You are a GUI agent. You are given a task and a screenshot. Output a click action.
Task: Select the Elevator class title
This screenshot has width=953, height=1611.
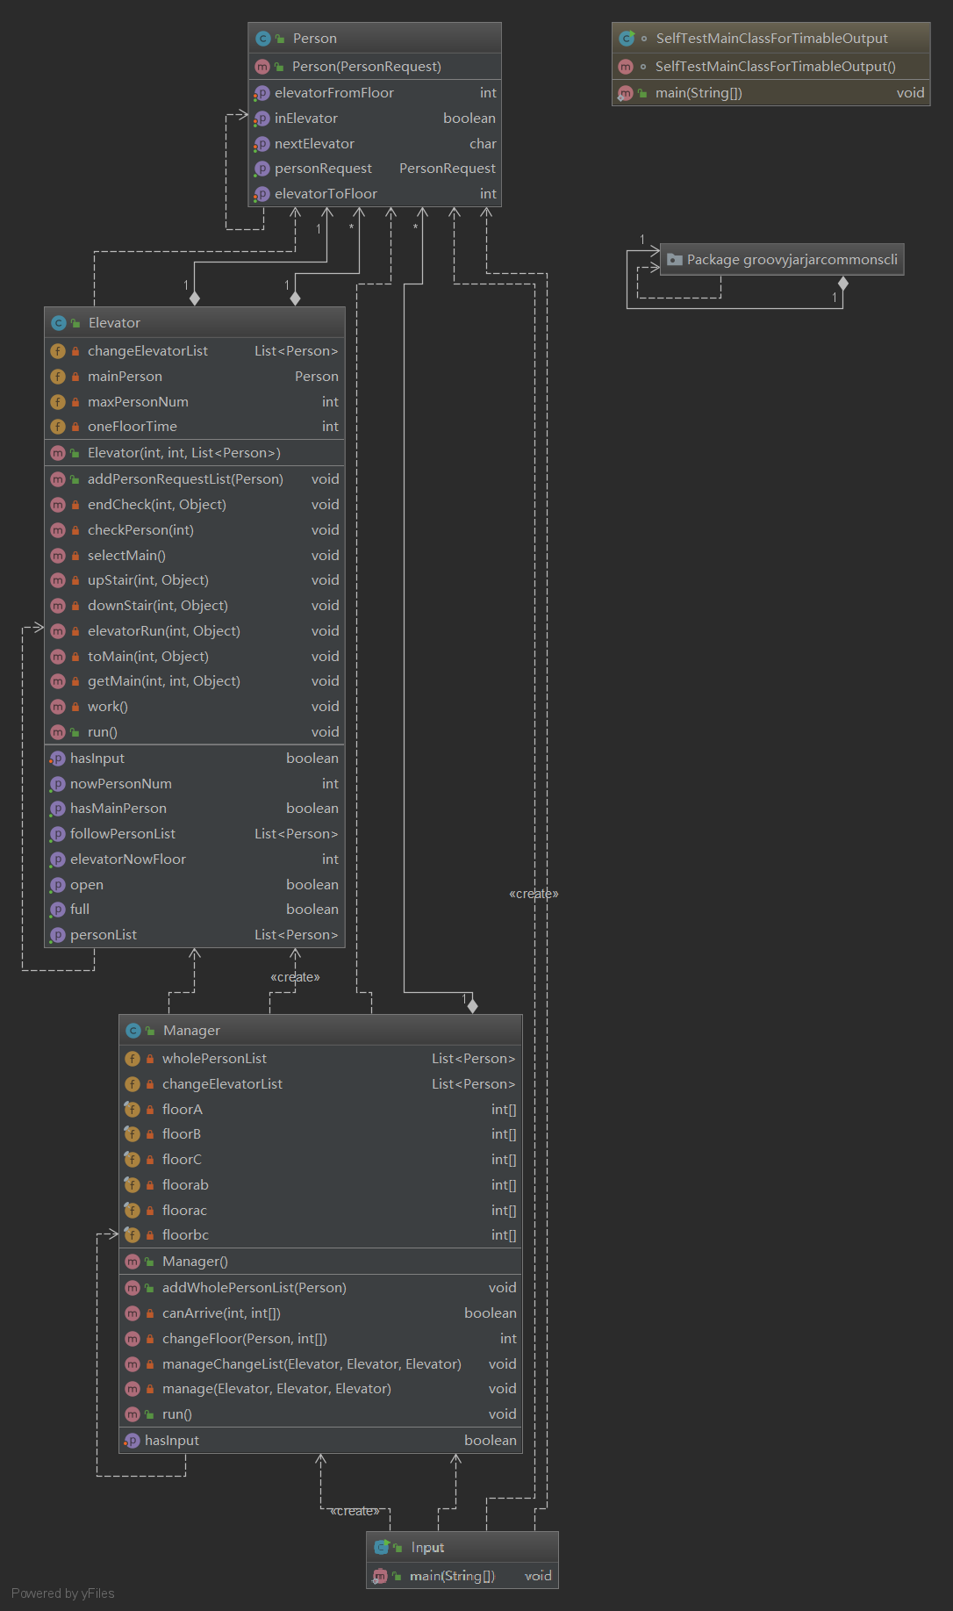114,323
